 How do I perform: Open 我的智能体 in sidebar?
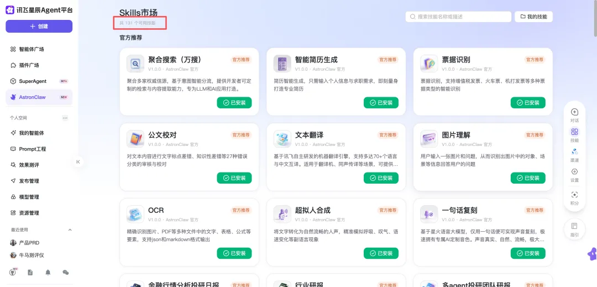39,133
